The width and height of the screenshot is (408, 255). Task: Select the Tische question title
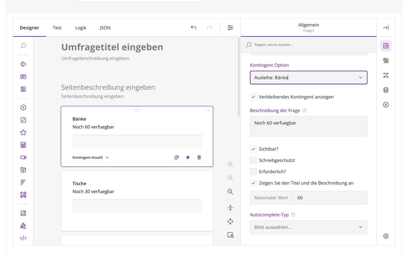tap(79, 184)
